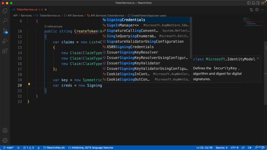Open the editor More Actions ellipsis
This screenshot has height=150, width=267.
262,10
